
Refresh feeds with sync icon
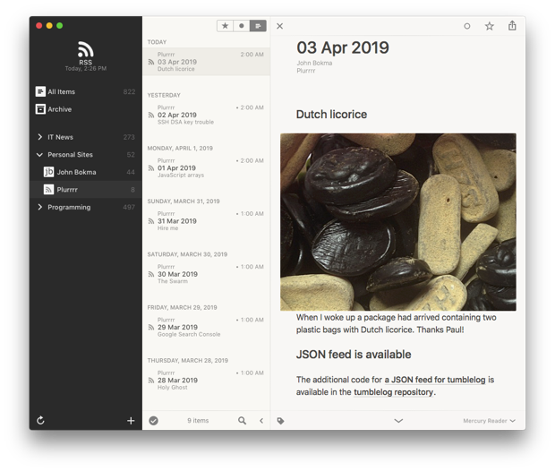point(40,420)
